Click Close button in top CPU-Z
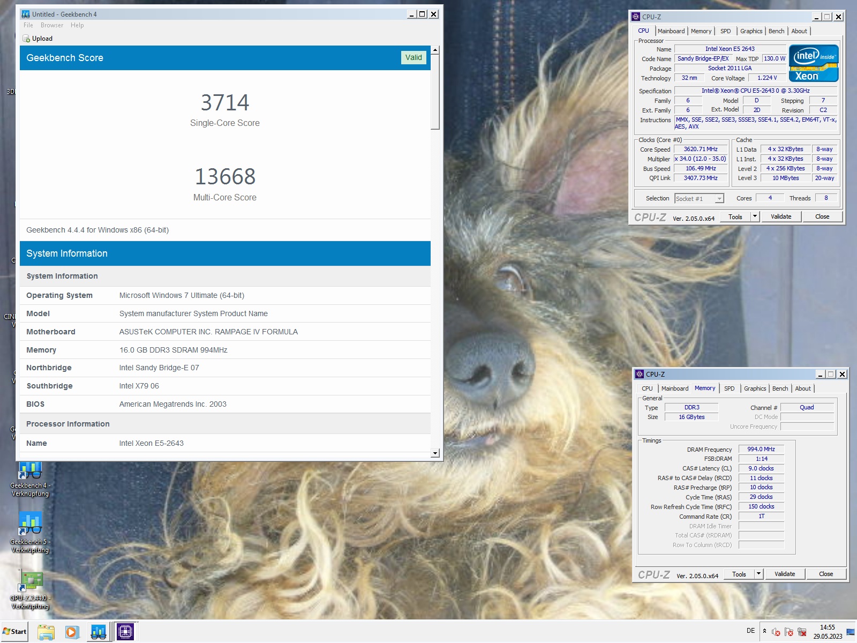The width and height of the screenshot is (857, 643). pos(822,216)
